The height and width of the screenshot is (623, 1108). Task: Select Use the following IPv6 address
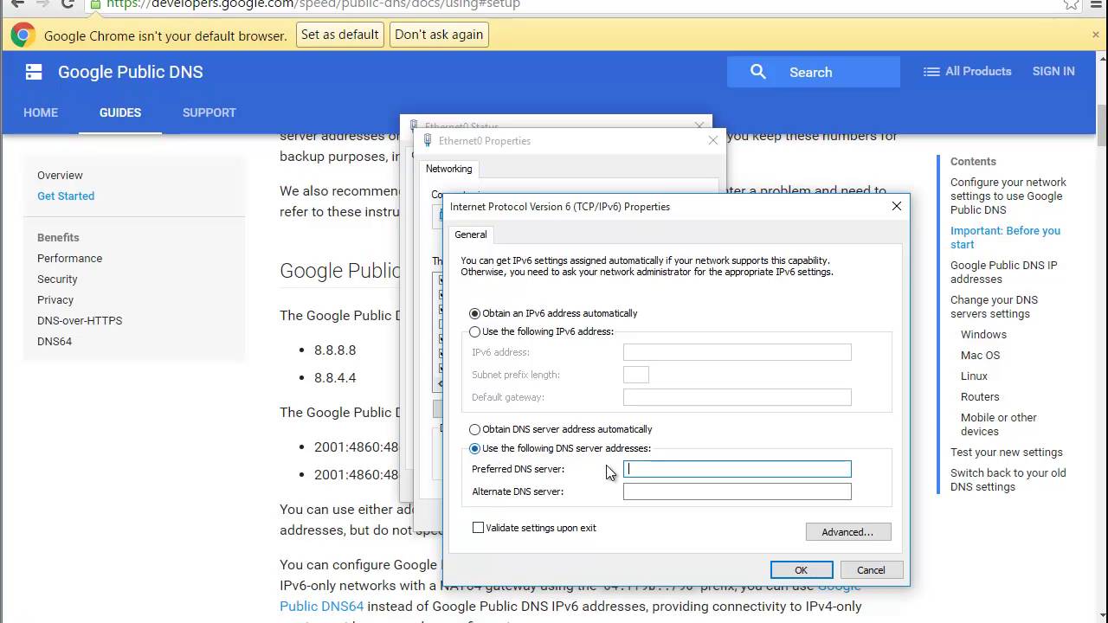click(x=541, y=331)
